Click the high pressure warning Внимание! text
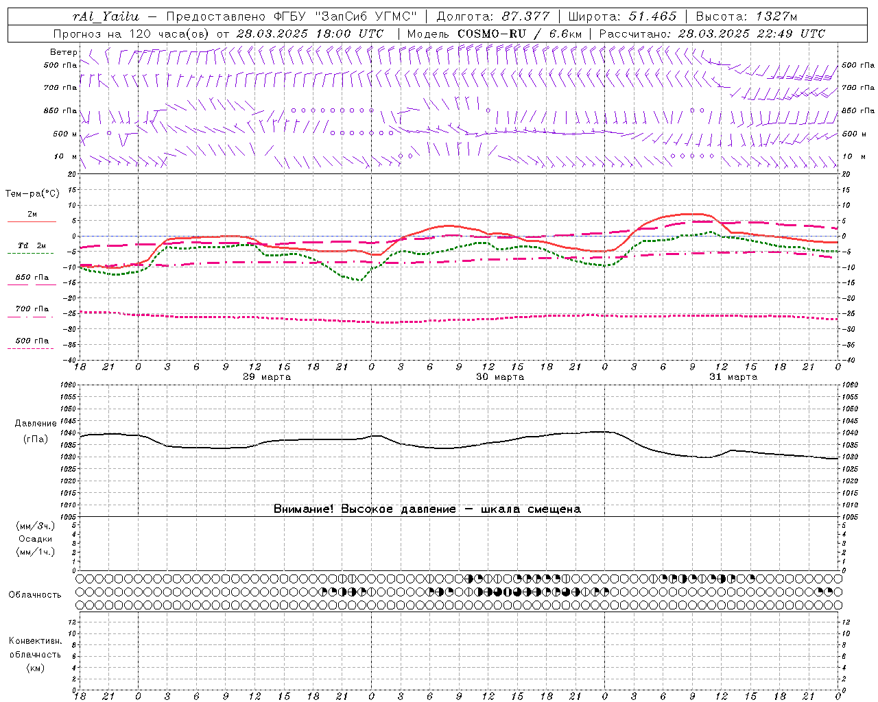The width and height of the screenshot is (878, 702). pos(427,509)
